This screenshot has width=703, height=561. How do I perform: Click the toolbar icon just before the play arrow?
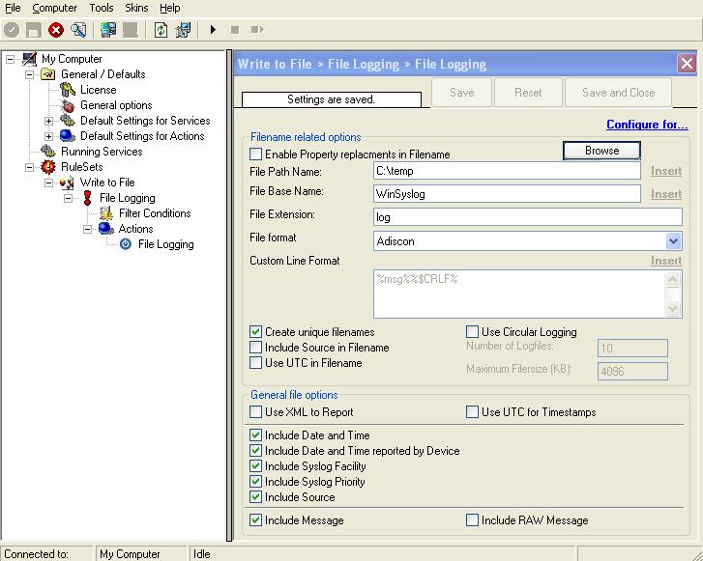point(183,30)
